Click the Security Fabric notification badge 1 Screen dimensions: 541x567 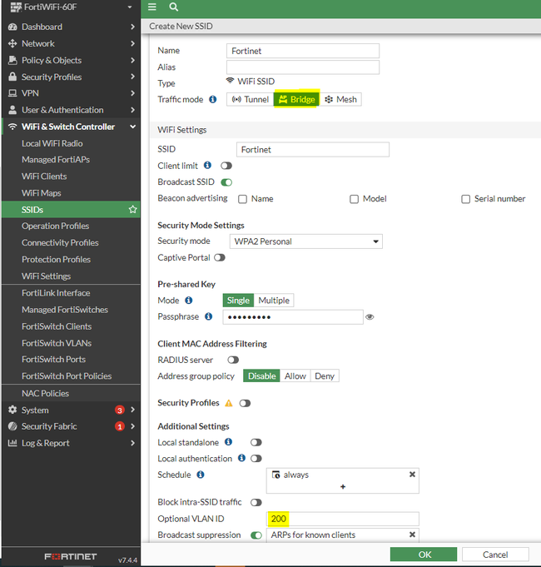point(120,426)
